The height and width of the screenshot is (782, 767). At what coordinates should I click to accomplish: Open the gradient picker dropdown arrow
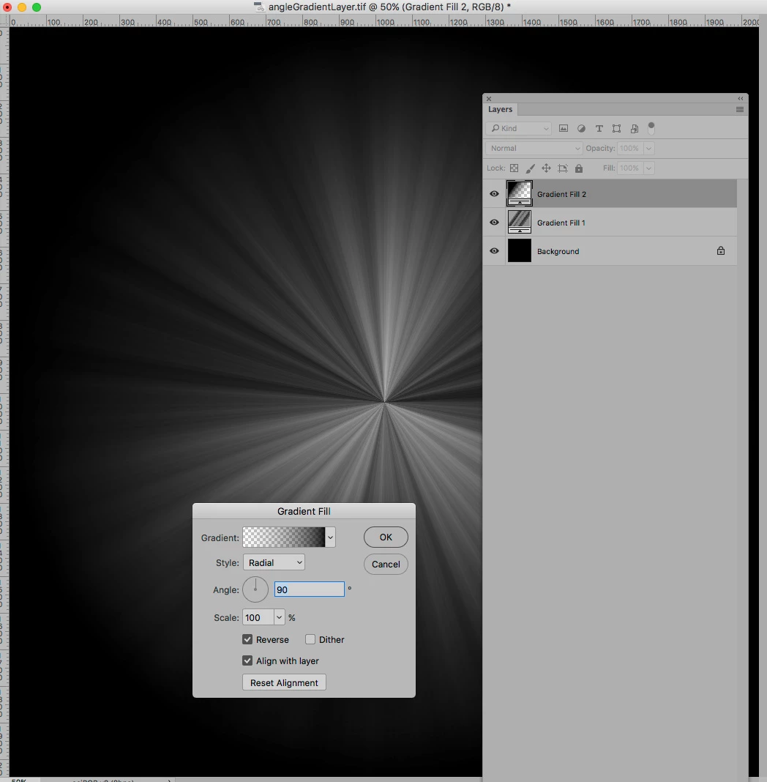click(330, 537)
